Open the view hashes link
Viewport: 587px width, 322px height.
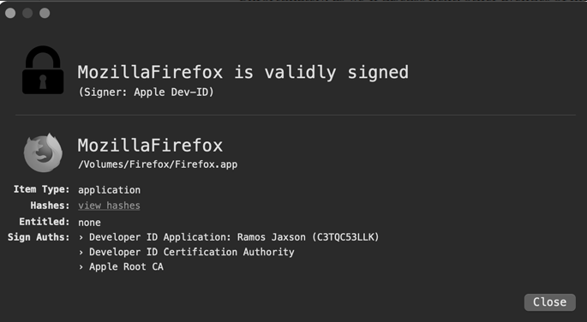pos(109,206)
